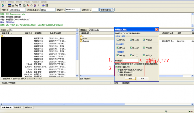Click the 快速連線(Q) button
This screenshot has height=113, width=194.
click(106, 10)
